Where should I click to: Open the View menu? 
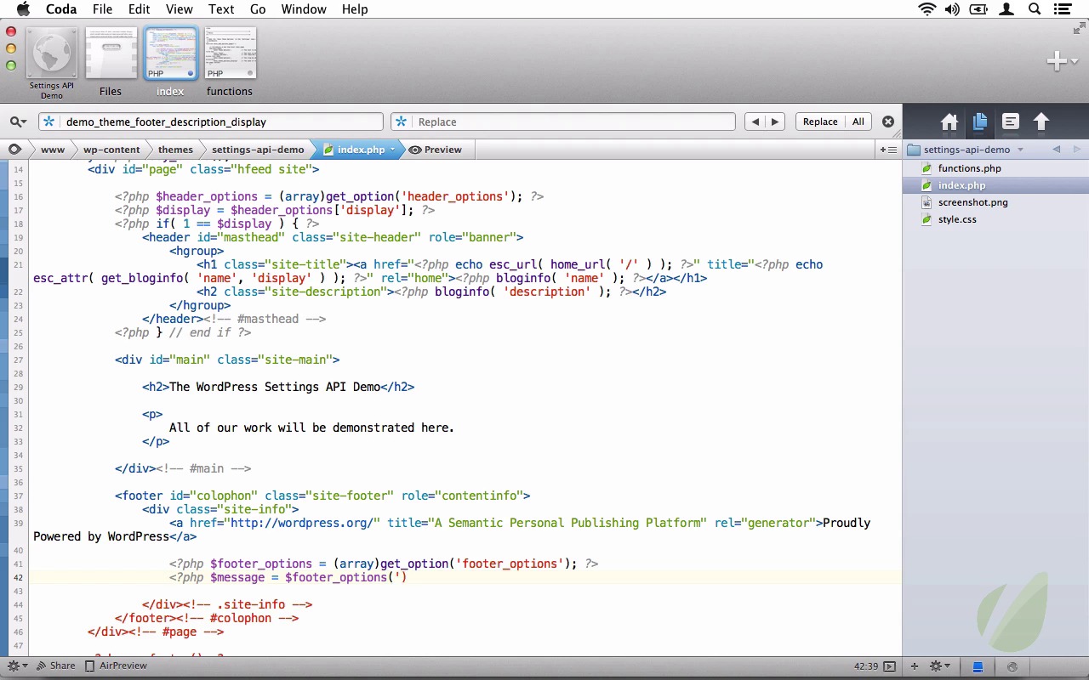point(179,9)
